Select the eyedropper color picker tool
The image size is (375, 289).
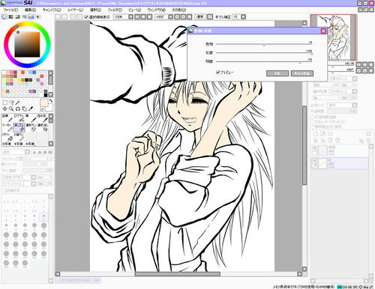31,109
